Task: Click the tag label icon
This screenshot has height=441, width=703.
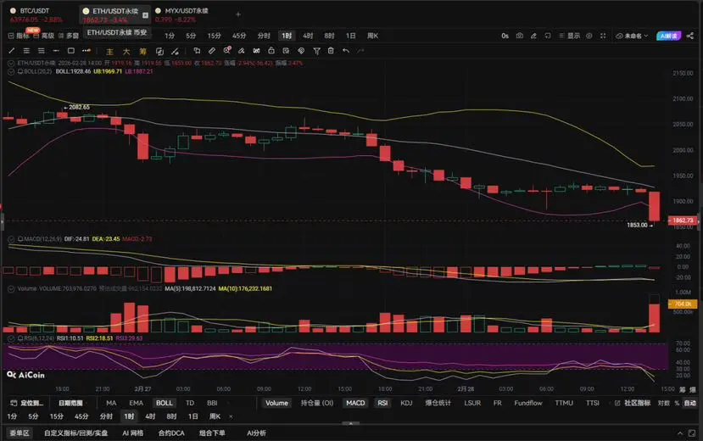Action: [301, 51]
